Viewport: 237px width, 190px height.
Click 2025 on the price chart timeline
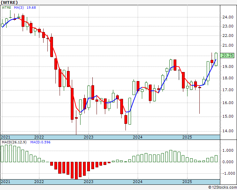click(187, 137)
